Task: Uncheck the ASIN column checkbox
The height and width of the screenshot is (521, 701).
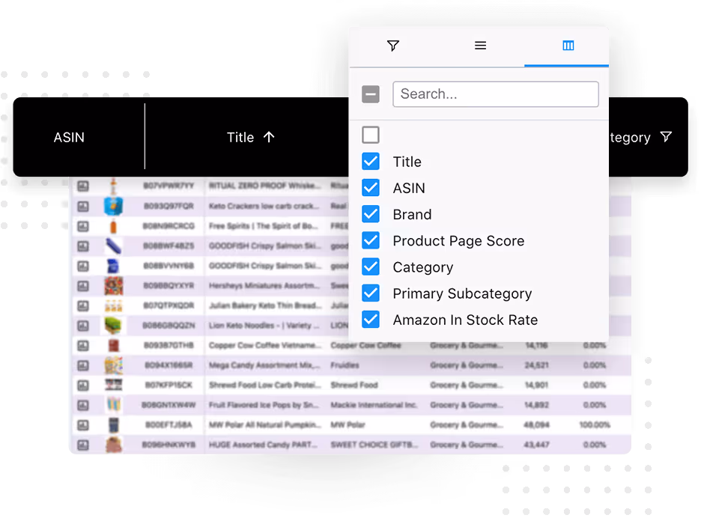Action: (371, 188)
